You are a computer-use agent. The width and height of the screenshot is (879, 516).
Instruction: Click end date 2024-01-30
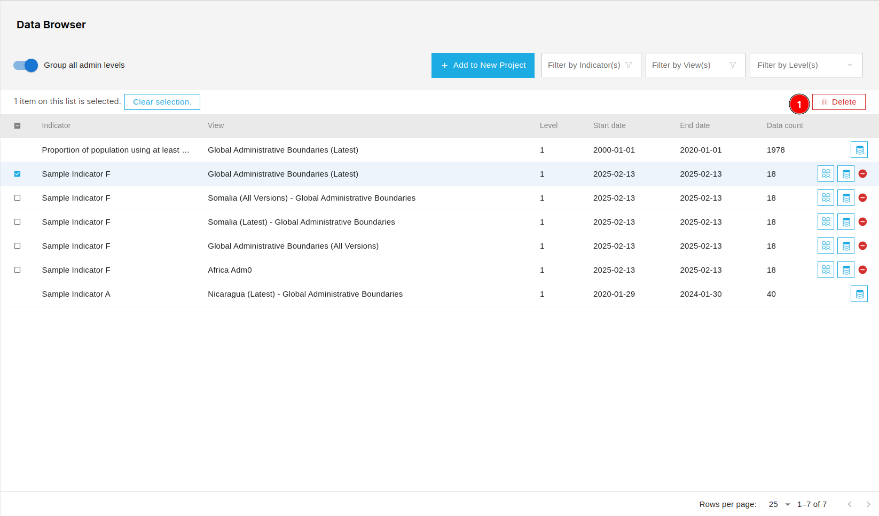click(x=701, y=294)
